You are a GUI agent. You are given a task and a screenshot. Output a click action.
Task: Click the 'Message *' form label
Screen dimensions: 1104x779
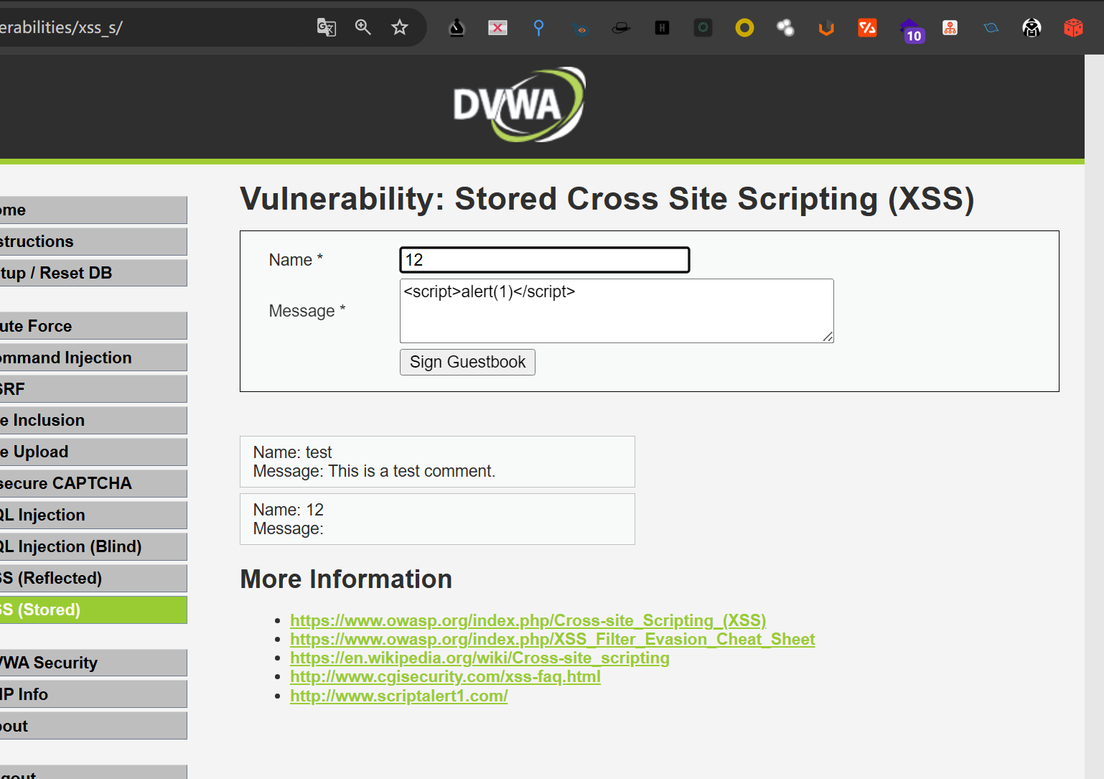(307, 311)
